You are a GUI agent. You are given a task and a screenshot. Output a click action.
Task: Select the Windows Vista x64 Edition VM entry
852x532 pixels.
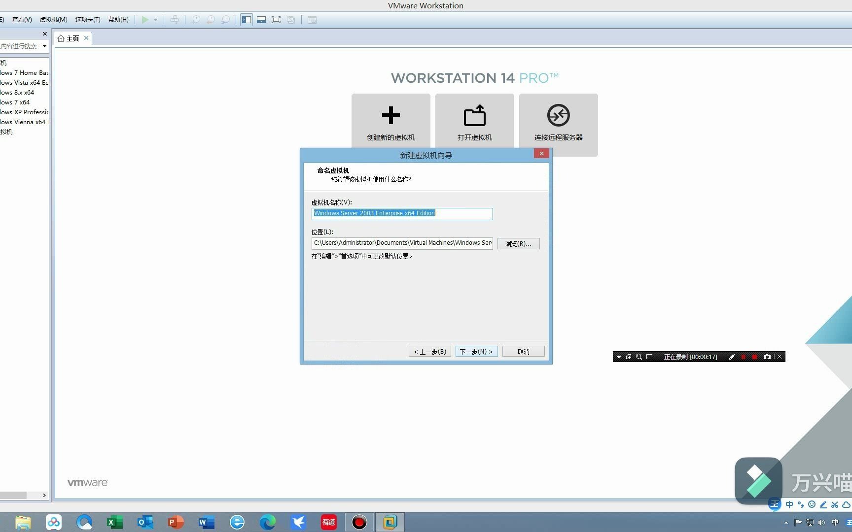click(24, 82)
